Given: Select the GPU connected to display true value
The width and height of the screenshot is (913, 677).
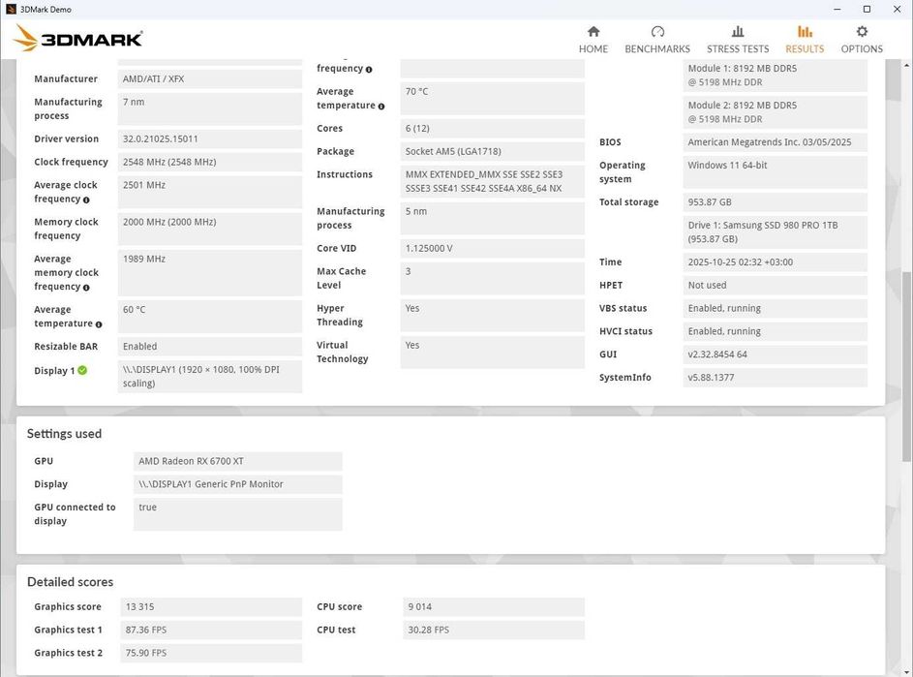Looking at the screenshot, I should [x=237, y=514].
